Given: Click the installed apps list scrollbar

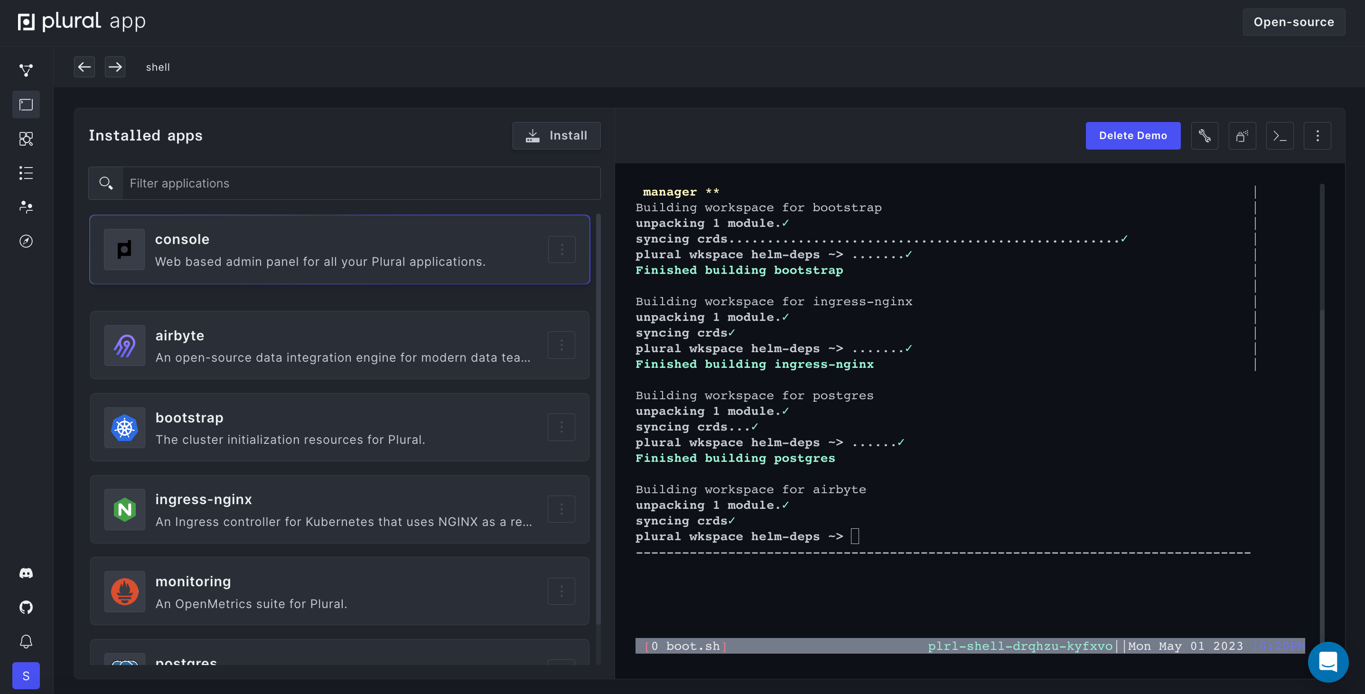Looking at the screenshot, I should (598, 419).
